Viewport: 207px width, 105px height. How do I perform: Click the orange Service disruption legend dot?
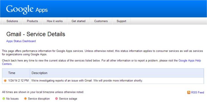tap(25, 99)
